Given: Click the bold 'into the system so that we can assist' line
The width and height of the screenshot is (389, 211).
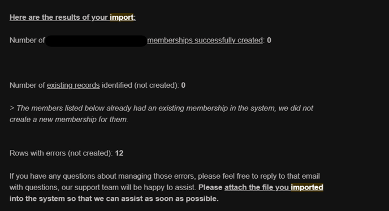Looking at the screenshot, I should click(114, 199).
